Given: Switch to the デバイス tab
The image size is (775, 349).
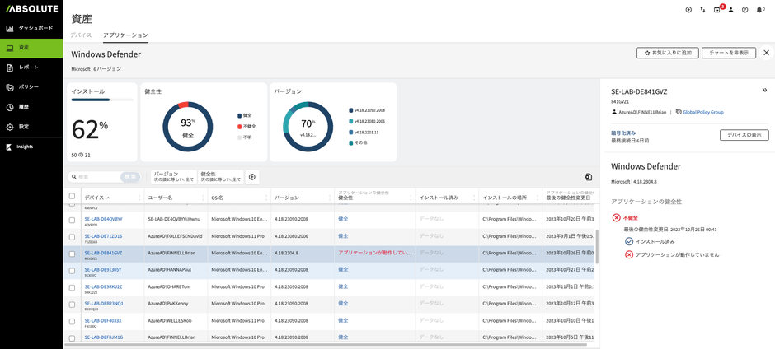Looking at the screenshot, I should (x=81, y=35).
